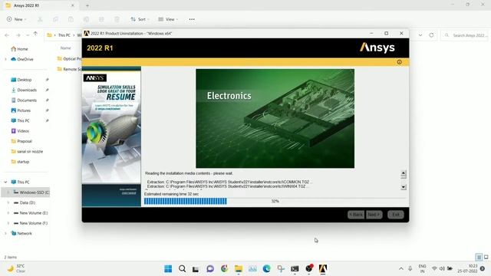
Task: Expand the Network tree node
Action: click(5, 233)
